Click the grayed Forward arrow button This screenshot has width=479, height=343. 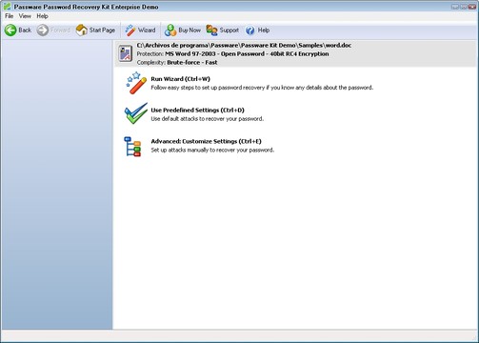[x=53, y=30]
